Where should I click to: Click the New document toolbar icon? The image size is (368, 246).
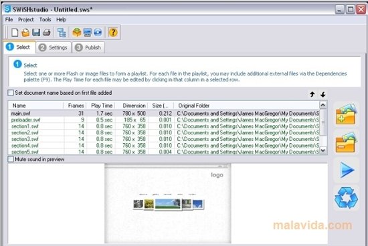[x=15, y=32]
